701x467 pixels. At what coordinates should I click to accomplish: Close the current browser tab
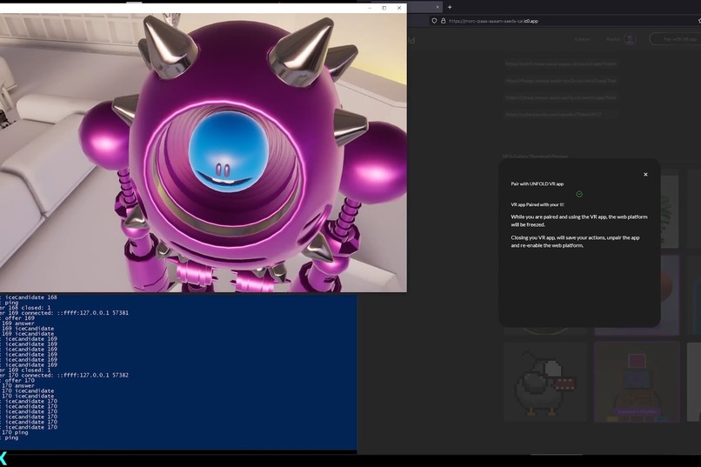pyautogui.click(x=437, y=7)
